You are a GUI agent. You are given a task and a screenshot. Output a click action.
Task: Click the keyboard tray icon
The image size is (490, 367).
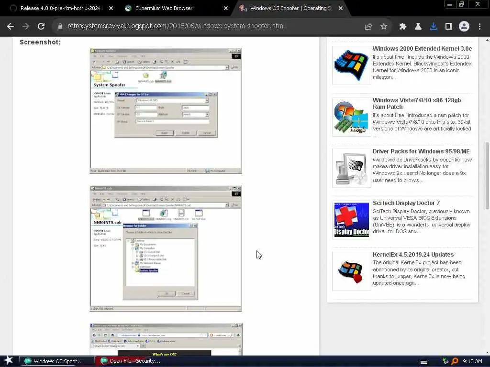pyautogui.click(x=424, y=362)
